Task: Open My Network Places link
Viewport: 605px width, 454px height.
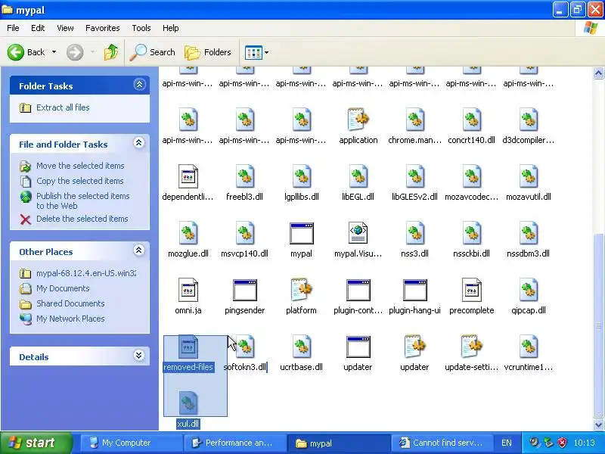Action: [x=70, y=319]
